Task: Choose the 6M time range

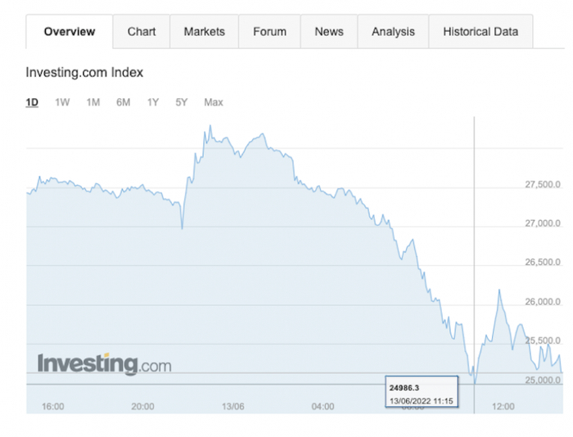Action: tap(123, 102)
